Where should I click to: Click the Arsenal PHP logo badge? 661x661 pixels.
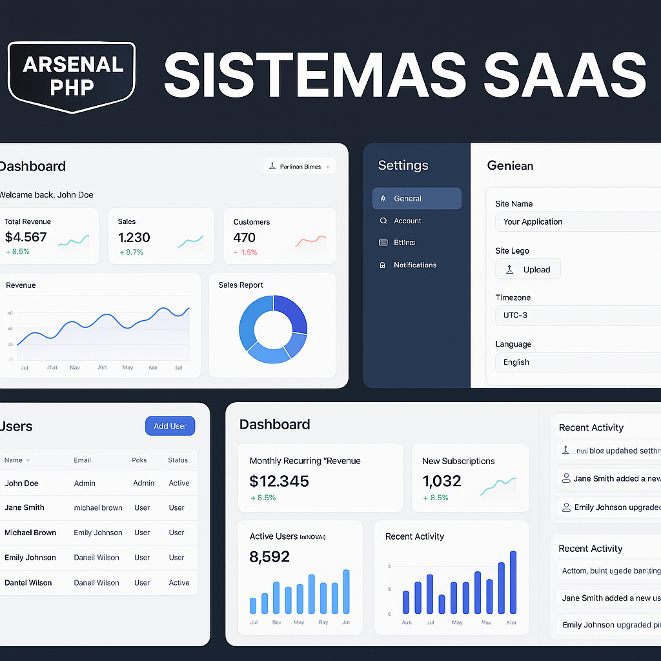[x=71, y=76]
